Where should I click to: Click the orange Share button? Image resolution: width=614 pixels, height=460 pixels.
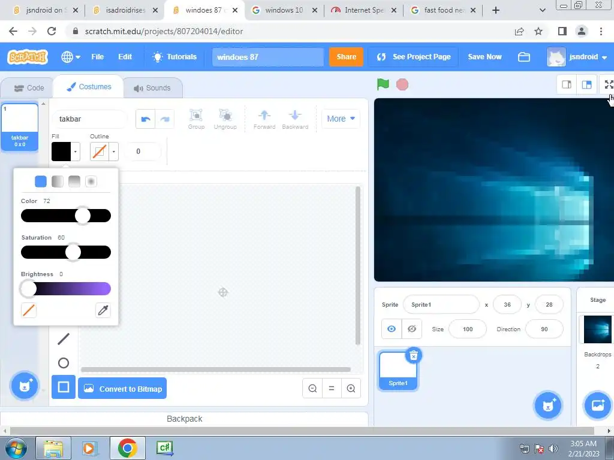(x=346, y=57)
